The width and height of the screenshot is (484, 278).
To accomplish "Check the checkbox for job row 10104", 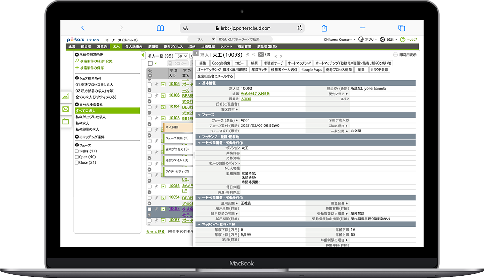I will (x=149, y=107).
